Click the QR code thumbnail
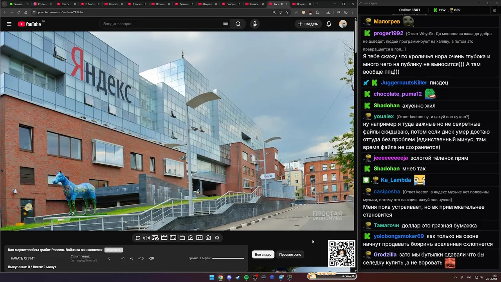 [342, 253]
